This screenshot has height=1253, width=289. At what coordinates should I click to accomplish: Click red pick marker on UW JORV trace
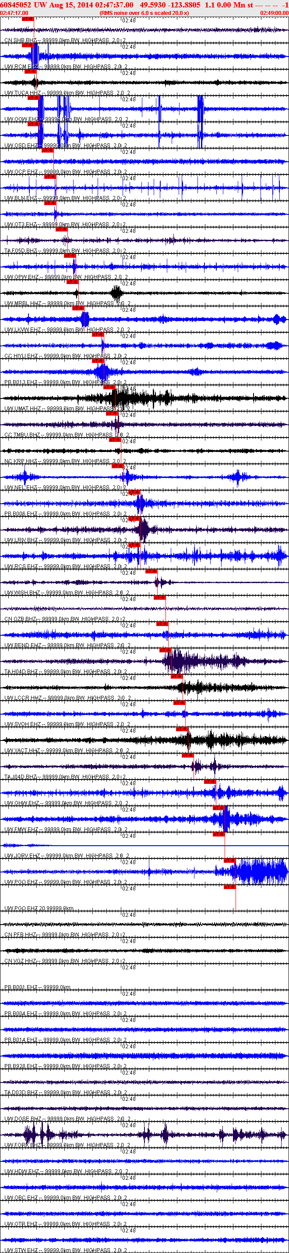[219, 834]
